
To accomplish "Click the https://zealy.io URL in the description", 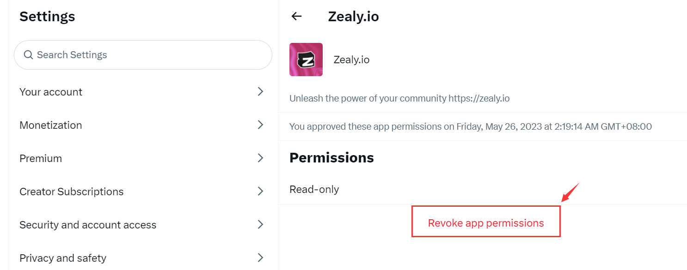I will click(x=479, y=98).
